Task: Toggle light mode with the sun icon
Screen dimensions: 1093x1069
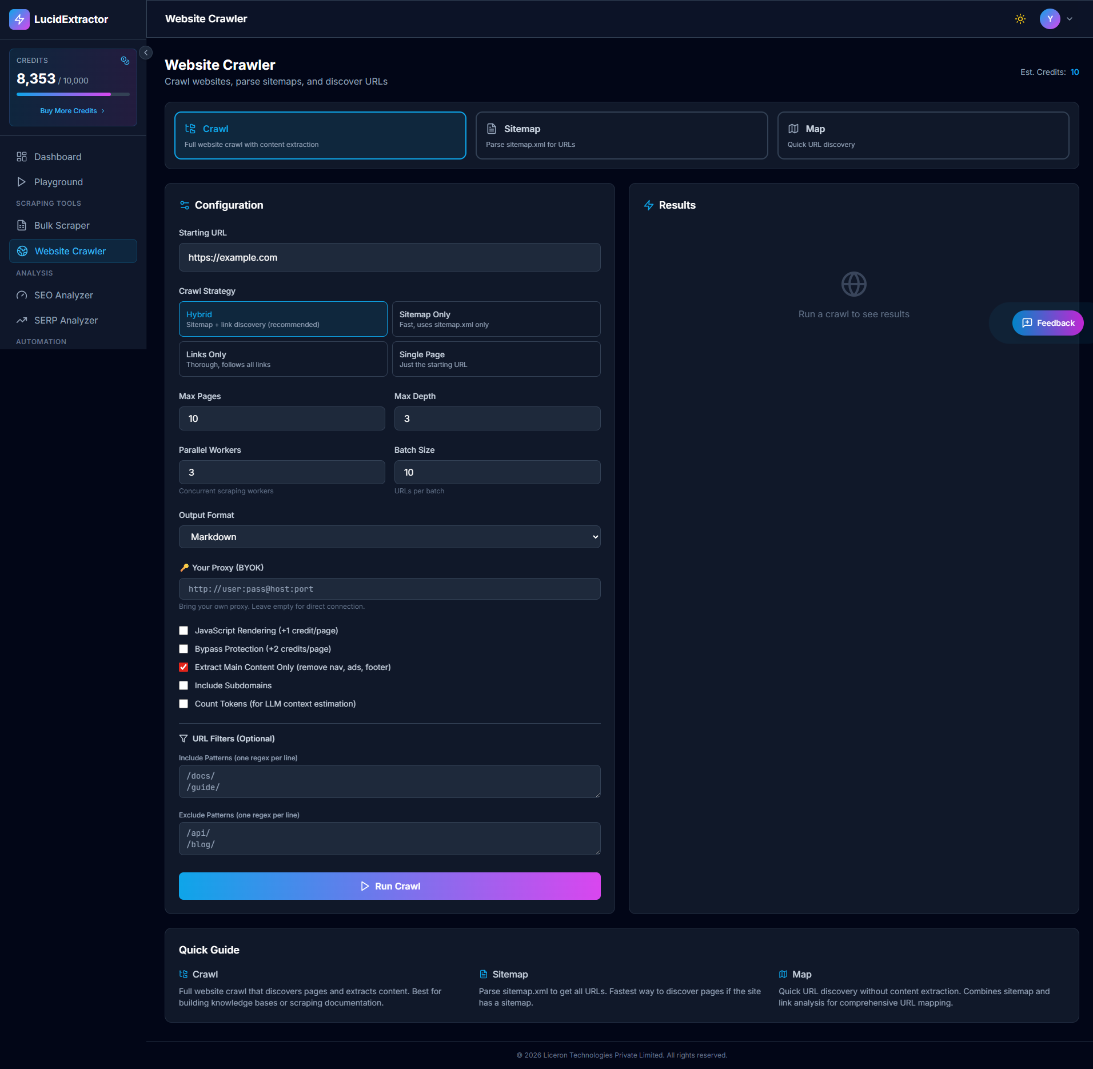Action: tap(1020, 18)
